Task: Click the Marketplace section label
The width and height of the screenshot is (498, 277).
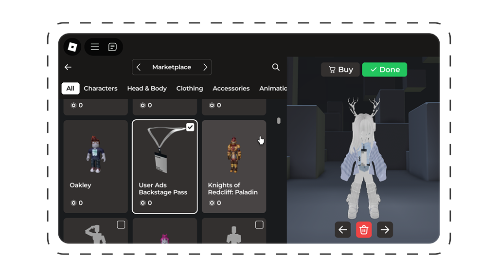Action: pos(172,67)
